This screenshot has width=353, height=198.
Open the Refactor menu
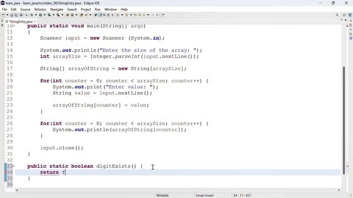pos(40,9)
